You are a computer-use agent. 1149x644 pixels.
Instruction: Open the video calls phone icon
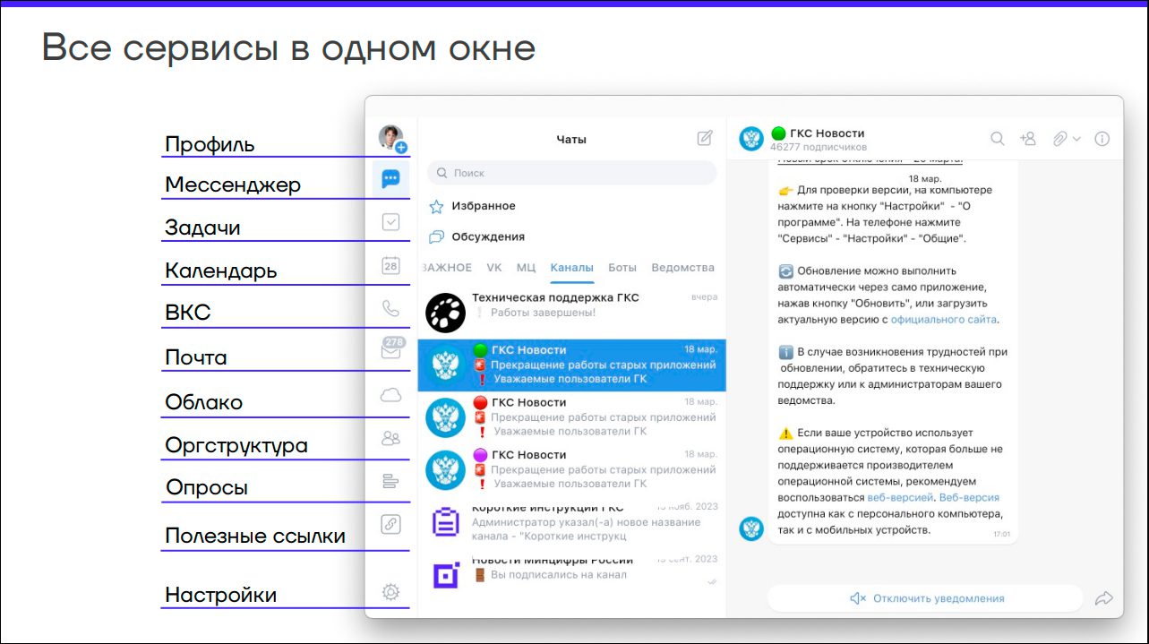pyautogui.click(x=390, y=308)
